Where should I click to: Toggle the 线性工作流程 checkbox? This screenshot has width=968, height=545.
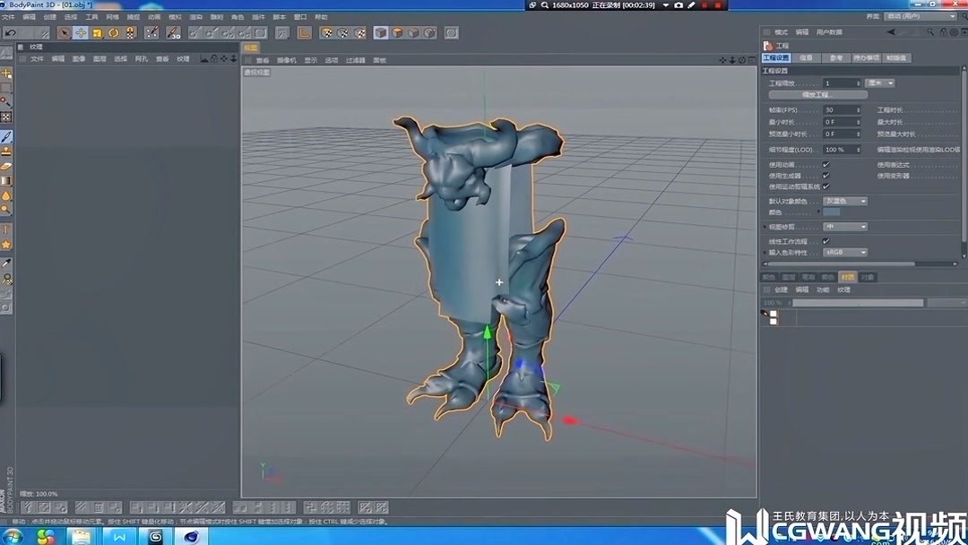(x=825, y=240)
